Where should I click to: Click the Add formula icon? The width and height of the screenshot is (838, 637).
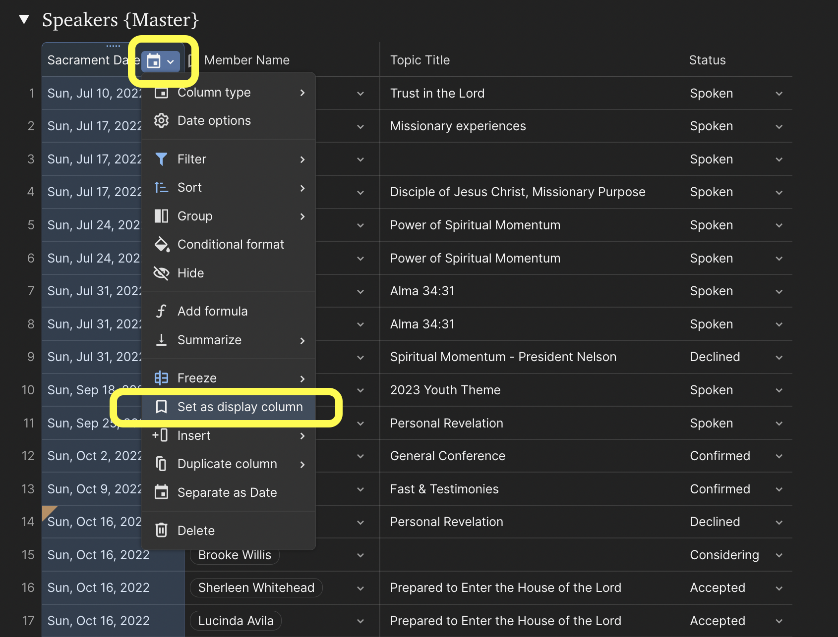161,311
